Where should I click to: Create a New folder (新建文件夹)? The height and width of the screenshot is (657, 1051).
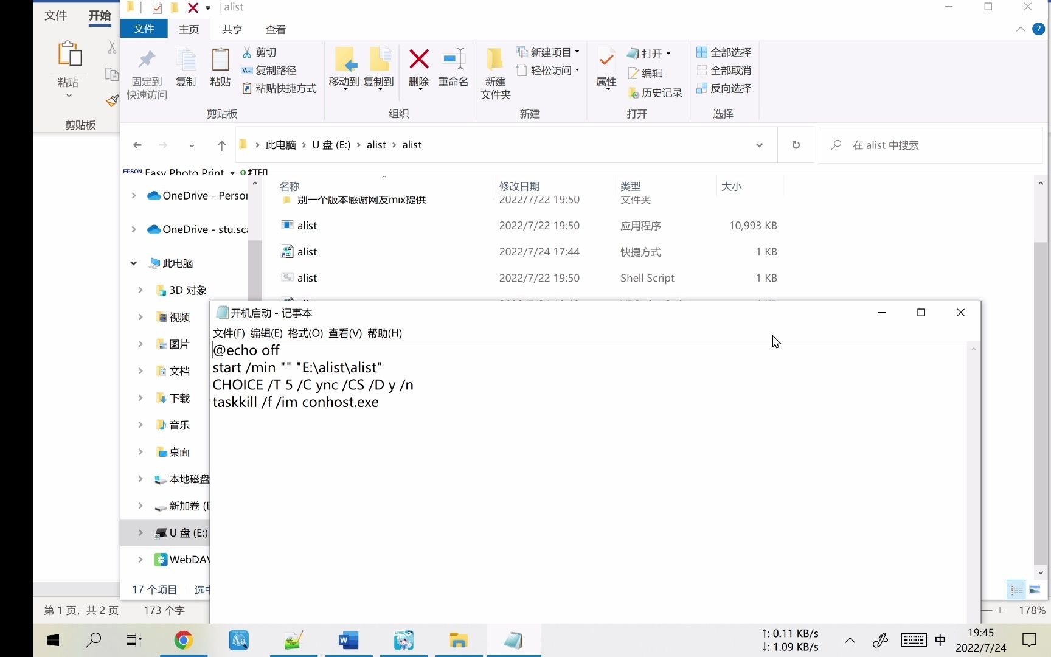(x=495, y=73)
